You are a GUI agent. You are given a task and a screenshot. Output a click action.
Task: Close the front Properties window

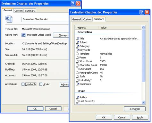click(x=147, y=12)
